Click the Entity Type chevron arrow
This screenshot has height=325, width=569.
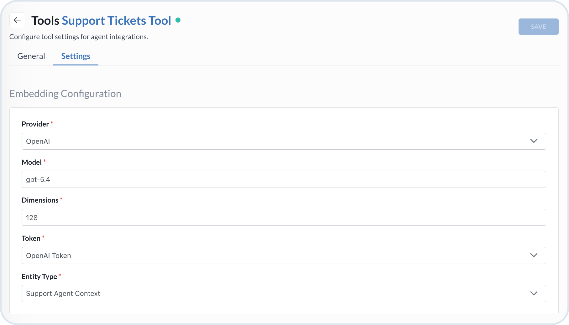tap(534, 293)
